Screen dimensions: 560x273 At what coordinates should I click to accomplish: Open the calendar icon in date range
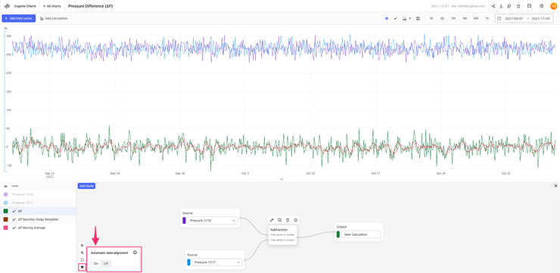499,18
